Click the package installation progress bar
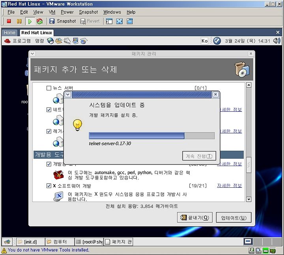Screen dimensions: 284x255 pos(151,136)
